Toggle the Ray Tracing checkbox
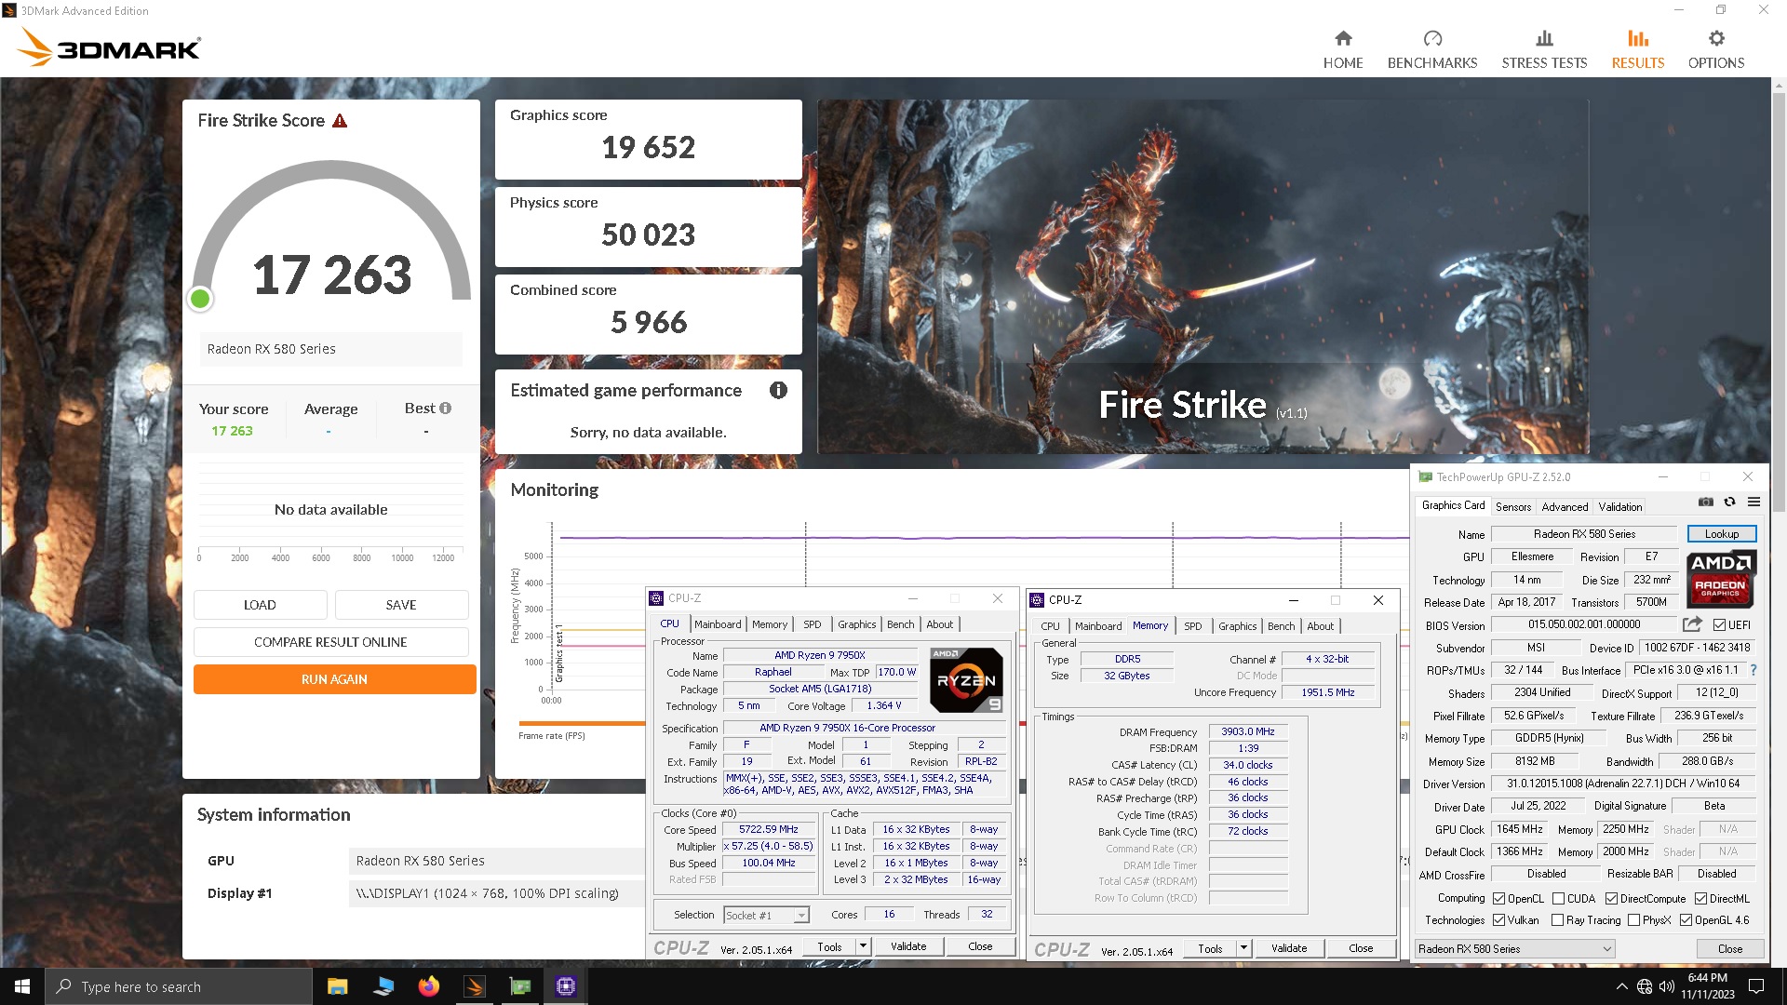The image size is (1787, 1005). [1557, 920]
